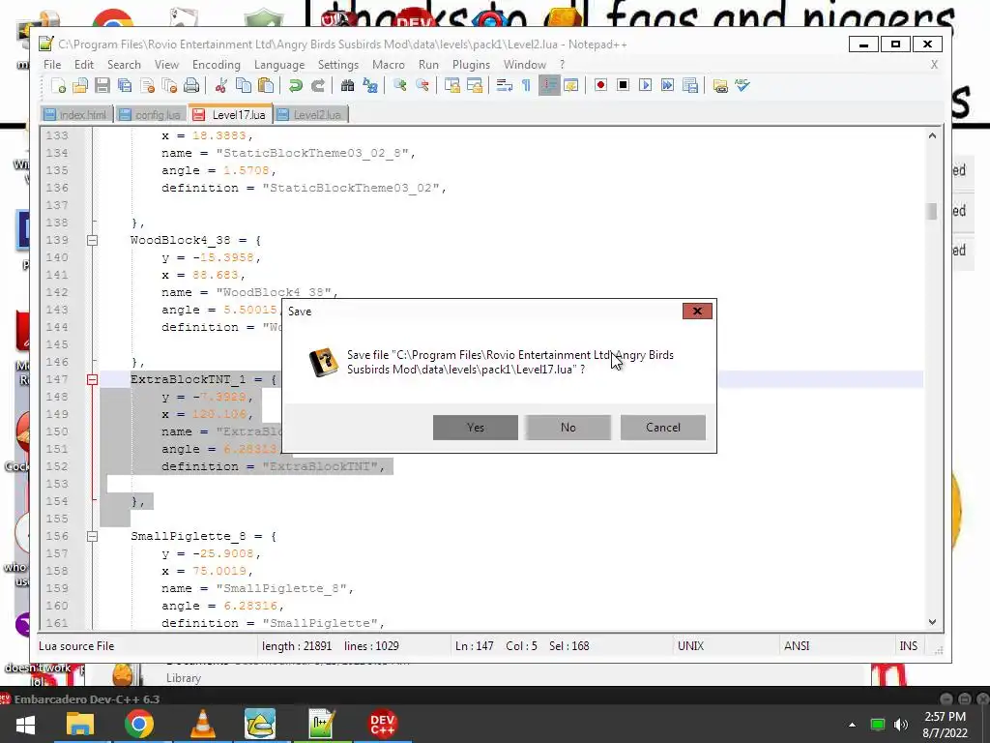Click the Cut scissors icon
This screenshot has width=990, height=743.
tap(221, 86)
